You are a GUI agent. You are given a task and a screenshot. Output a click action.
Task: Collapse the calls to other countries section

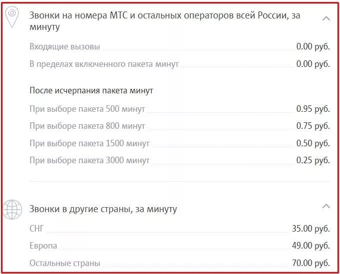coord(327,206)
